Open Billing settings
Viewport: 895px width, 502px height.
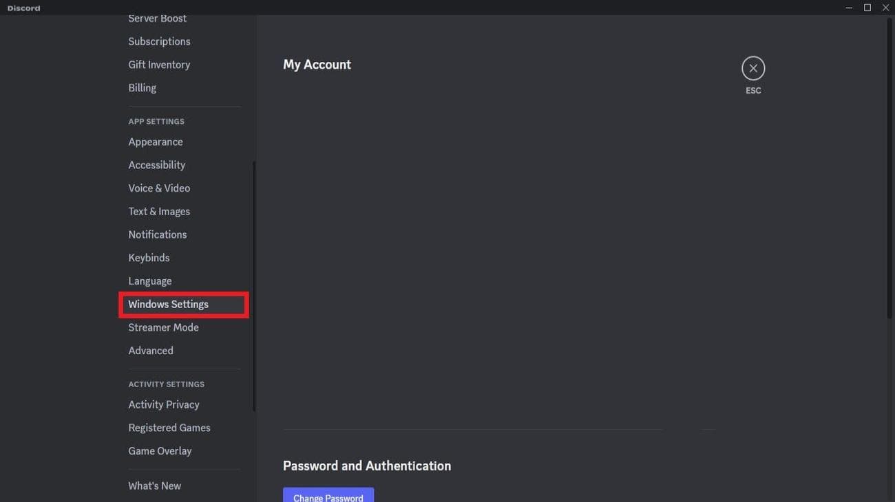[142, 88]
